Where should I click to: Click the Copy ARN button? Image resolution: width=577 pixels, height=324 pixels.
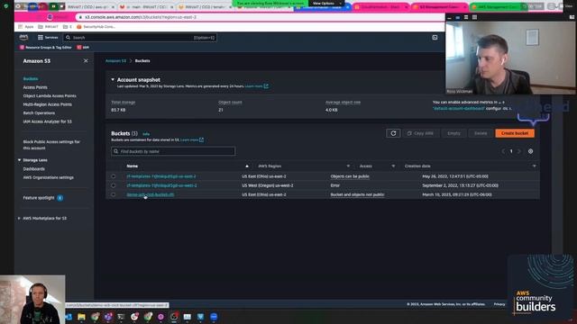421,133
